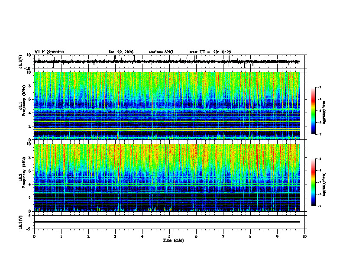This screenshot has width=343, height=265.
Task: Click time-axis tick label '6'
Action: click(x=197, y=236)
